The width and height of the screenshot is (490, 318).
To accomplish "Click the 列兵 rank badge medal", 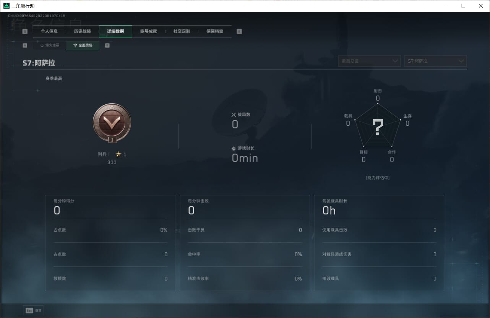I will (x=112, y=123).
